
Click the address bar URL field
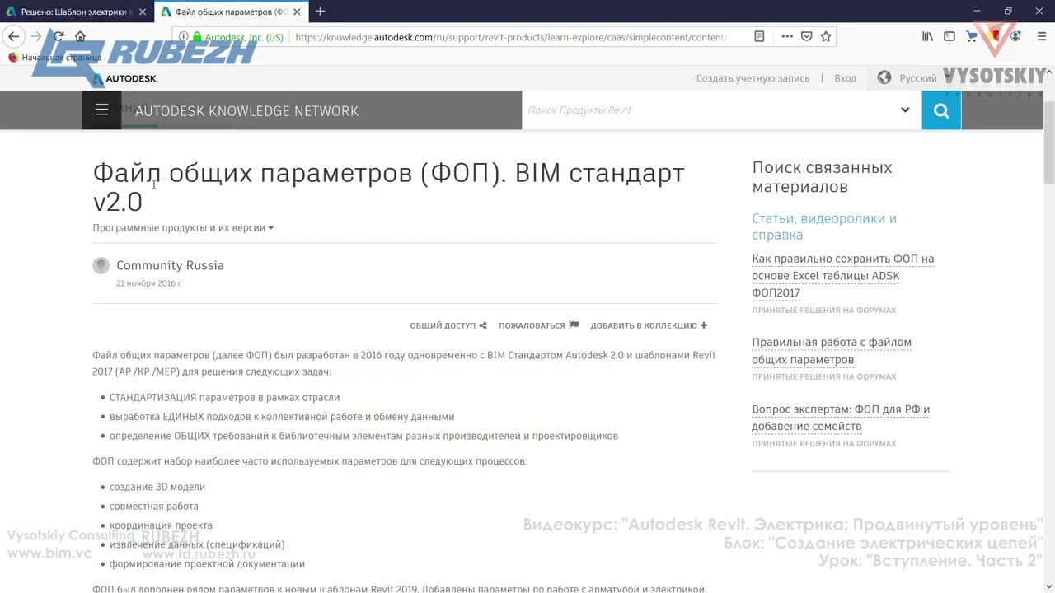[511, 37]
